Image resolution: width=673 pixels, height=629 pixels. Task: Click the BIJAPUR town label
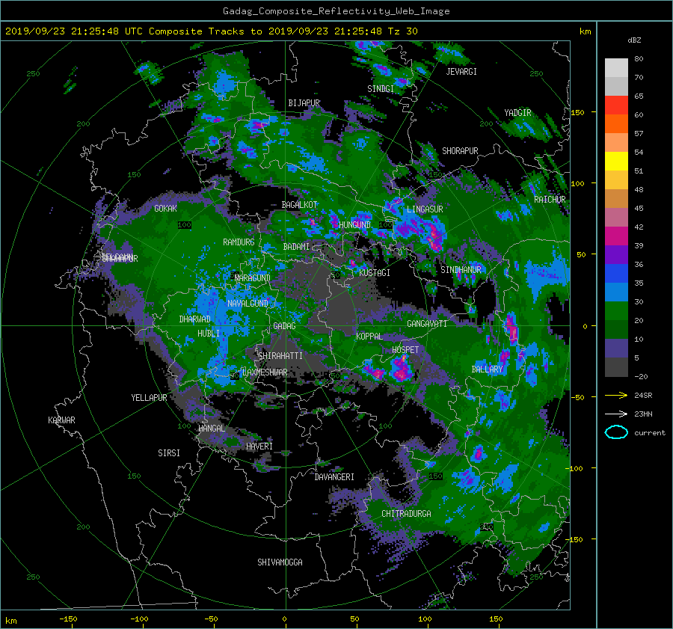click(x=304, y=103)
